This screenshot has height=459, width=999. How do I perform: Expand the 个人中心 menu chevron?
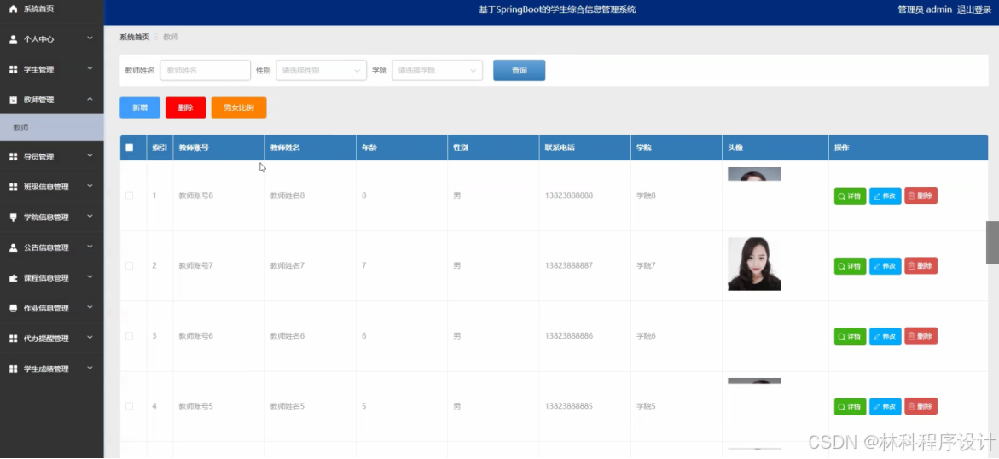point(90,38)
